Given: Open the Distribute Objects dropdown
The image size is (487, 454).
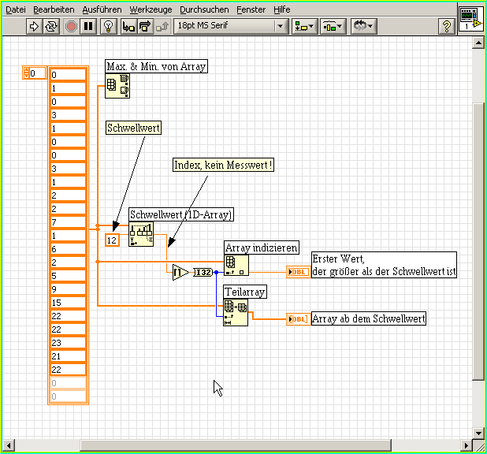Looking at the screenshot, I should 333,26.
